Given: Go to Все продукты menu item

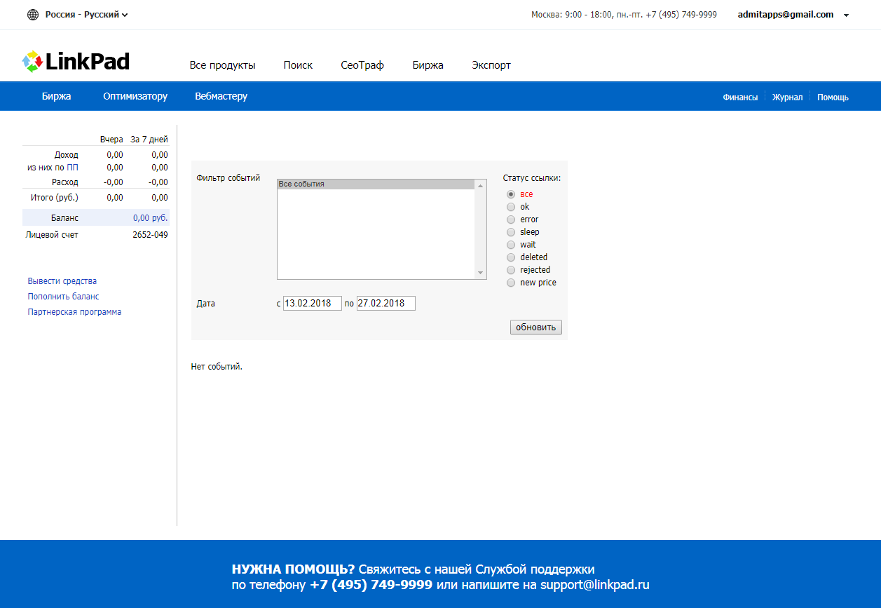Looking at the screenshot, I should coord(222,65).
